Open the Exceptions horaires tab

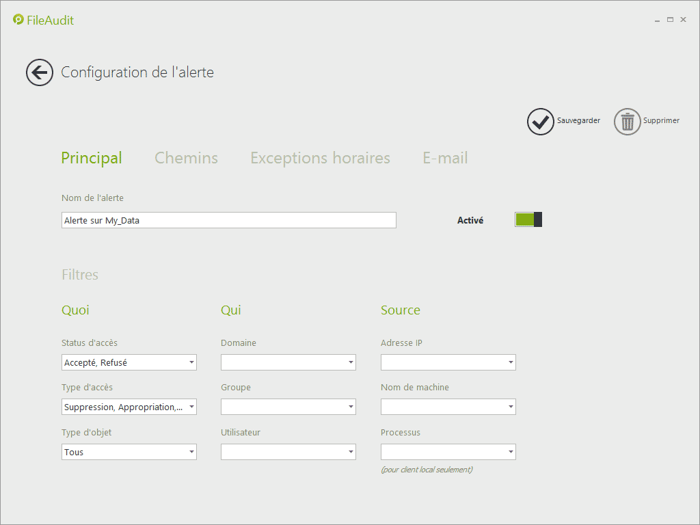pyautogui.click(x=320, y=158)
